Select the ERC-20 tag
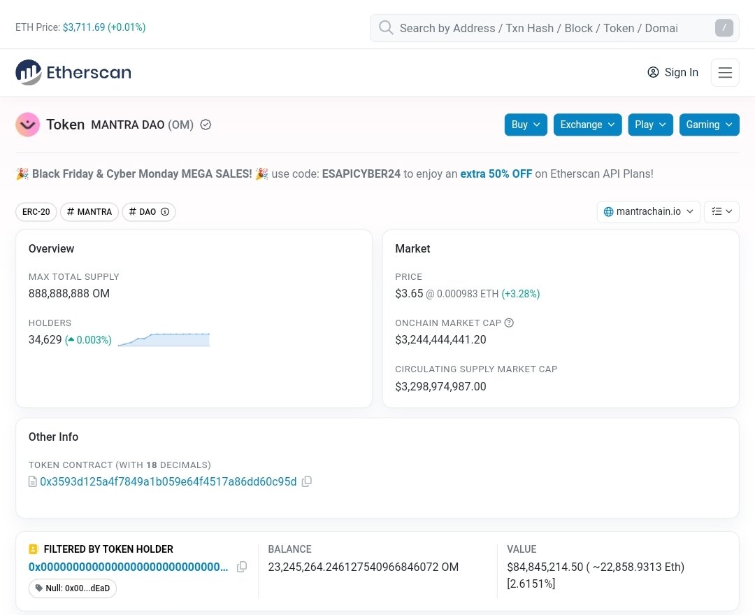 pos(36,211)
